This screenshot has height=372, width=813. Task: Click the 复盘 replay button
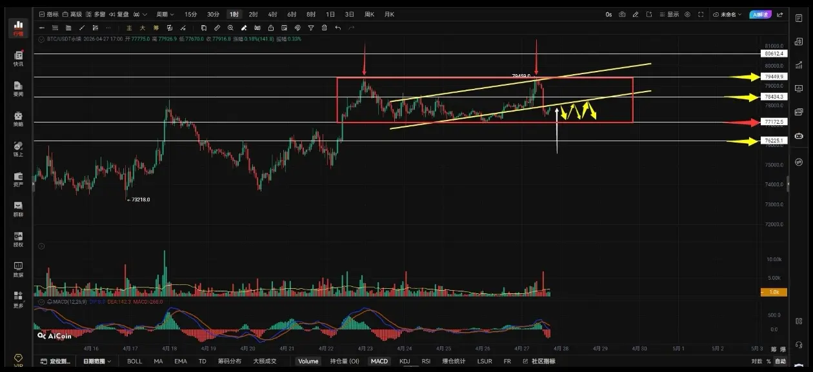[119, 14]
